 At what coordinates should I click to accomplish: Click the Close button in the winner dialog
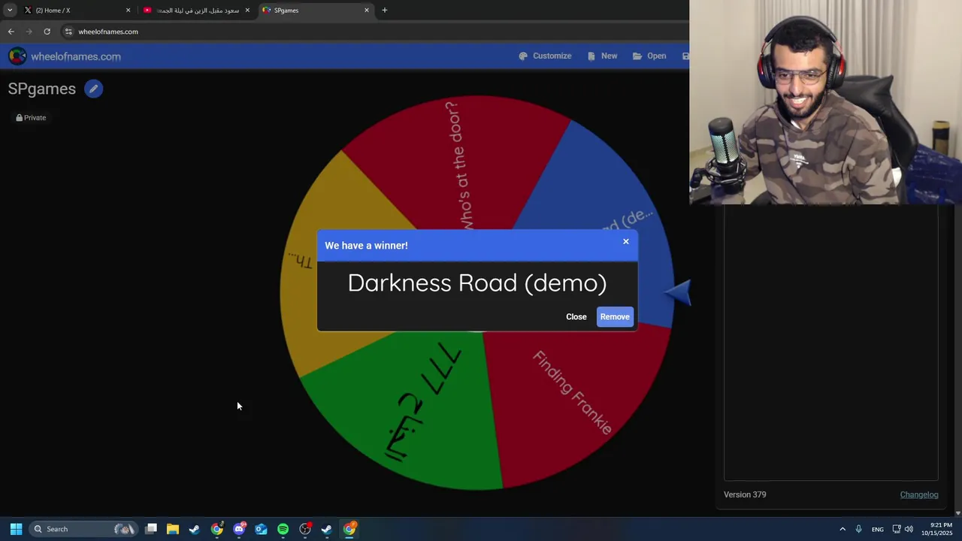576,316
